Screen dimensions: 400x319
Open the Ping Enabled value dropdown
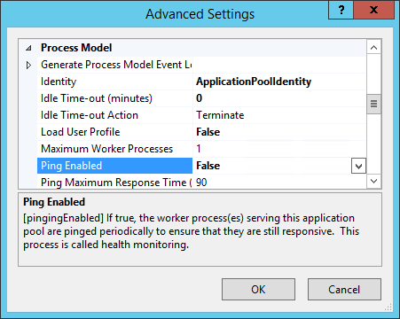tap(358, 166)
